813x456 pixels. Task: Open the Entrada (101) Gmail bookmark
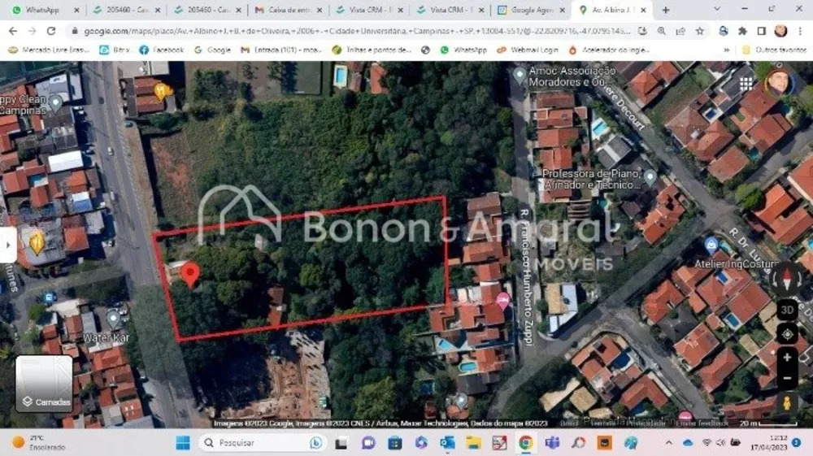(x=281, y=50)
